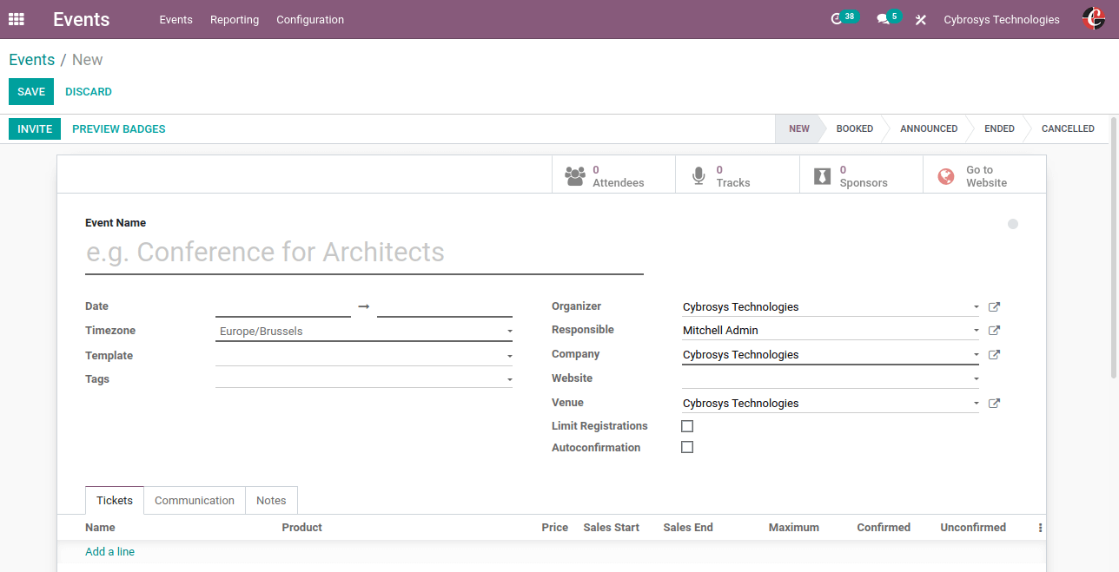The width and height of the screenshot is (1119, 572).
Task: Click the kanban state grey dot
Action: click(x=1013, y=224)
